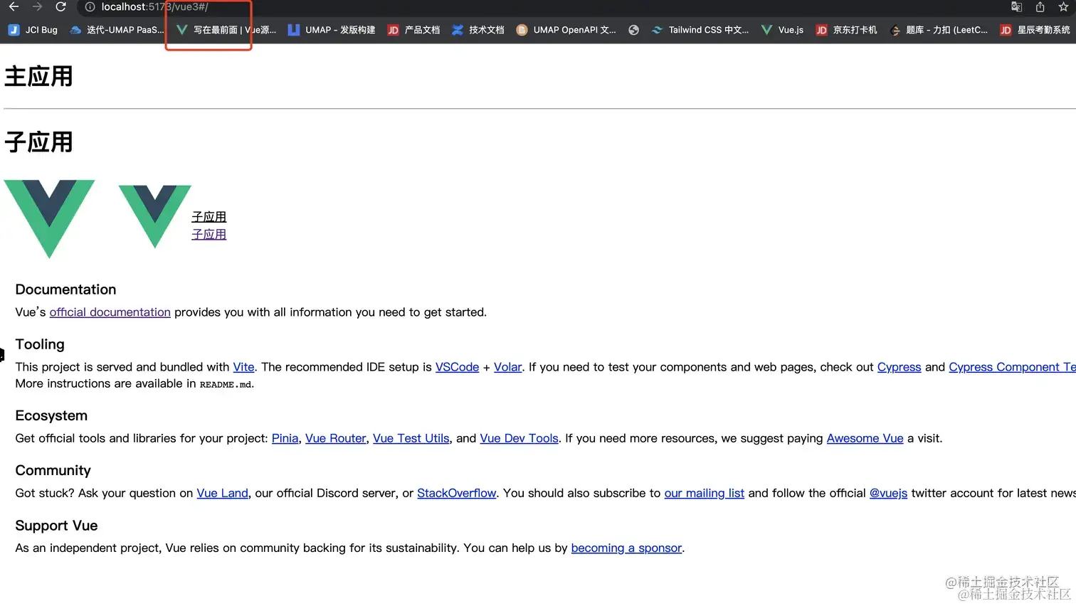Click the Community heading
This screenshot has height=606, width=1076.
(x=53, y=470)
